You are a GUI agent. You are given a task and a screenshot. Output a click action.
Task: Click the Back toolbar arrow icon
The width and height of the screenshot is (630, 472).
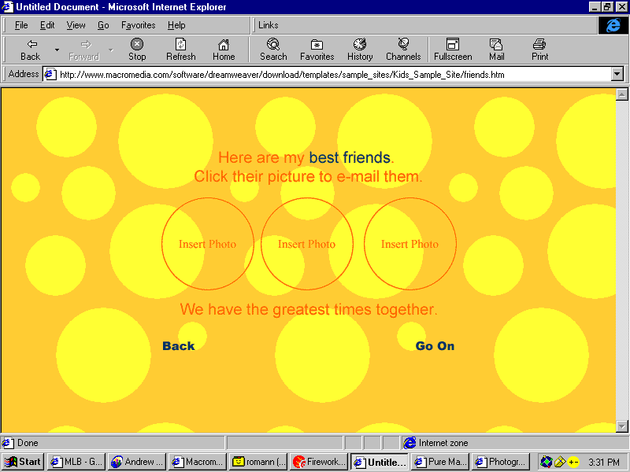[31, 44]
